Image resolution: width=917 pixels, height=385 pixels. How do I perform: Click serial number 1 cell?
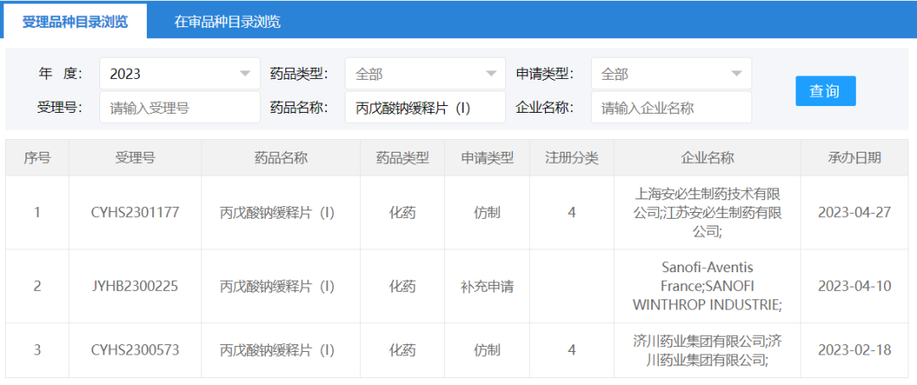click(x=37, y=213)
